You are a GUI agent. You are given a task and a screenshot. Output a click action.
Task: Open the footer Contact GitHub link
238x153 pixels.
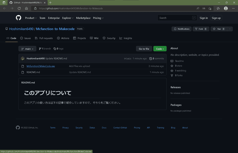coord(120,128)
